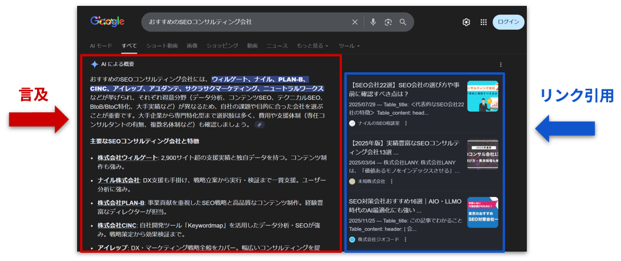621x261 pixels.
Task: Click ナイルのSEO相談室 source icon
Action: 352,123
